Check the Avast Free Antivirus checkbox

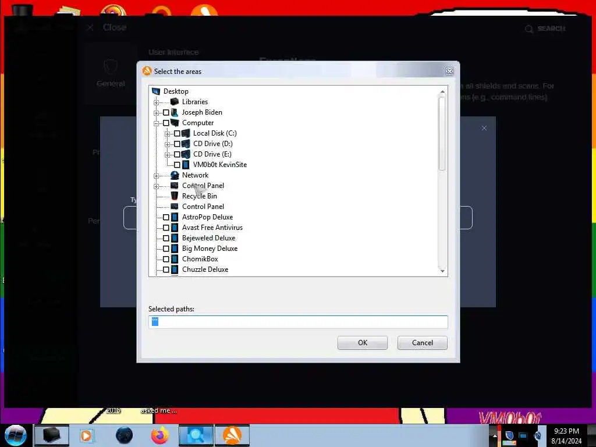pyautogui.click(x=166, y=228)
